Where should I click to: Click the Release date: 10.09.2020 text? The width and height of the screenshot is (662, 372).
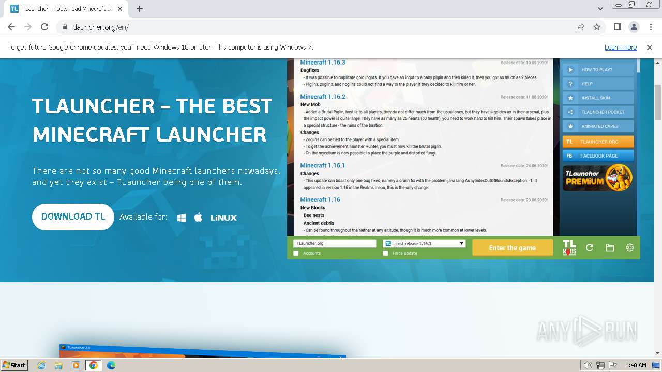pos(523,63)
